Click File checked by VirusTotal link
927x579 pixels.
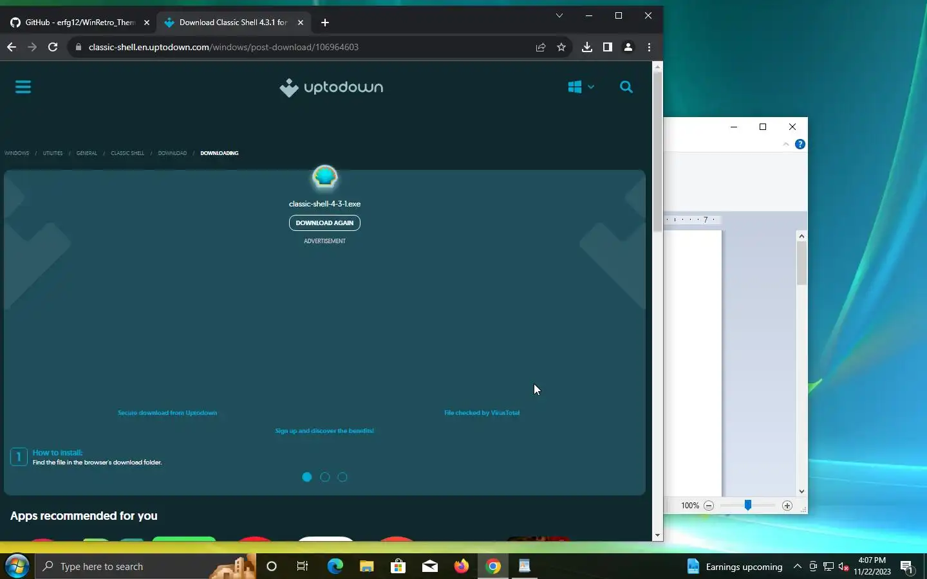(x=482, y=413)
